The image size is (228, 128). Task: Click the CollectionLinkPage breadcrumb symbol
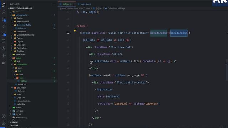tap(116, 9)
